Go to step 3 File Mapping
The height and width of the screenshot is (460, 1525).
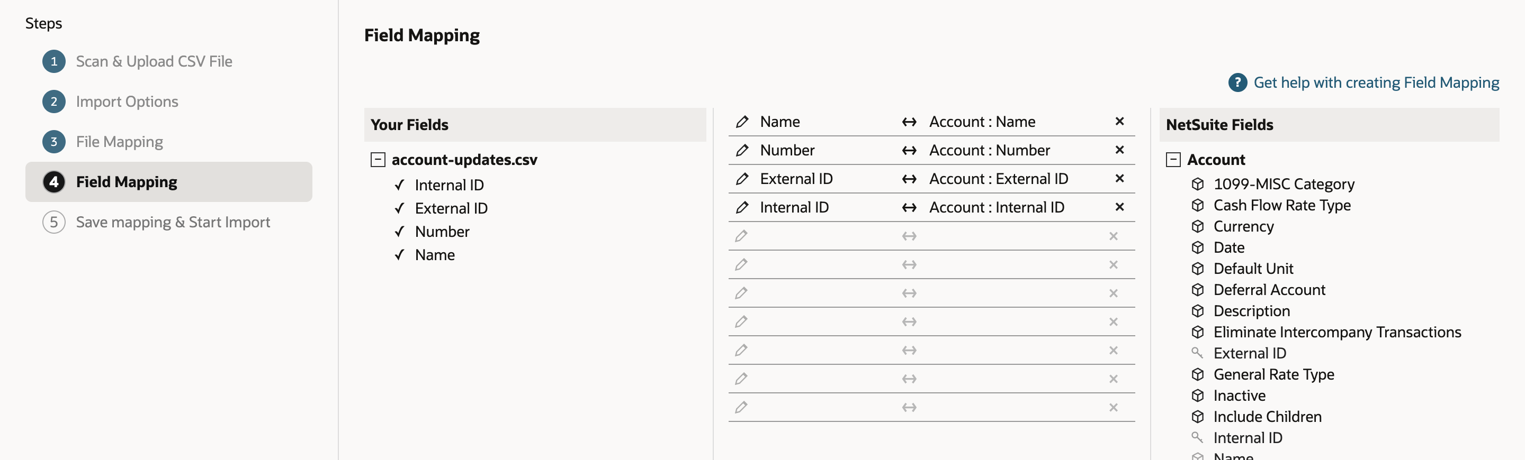click(x=119, y=142)
